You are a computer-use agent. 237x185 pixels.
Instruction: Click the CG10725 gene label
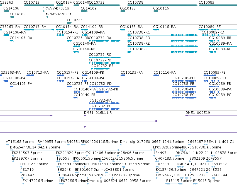pyautogui.click(x=75, y=20)
